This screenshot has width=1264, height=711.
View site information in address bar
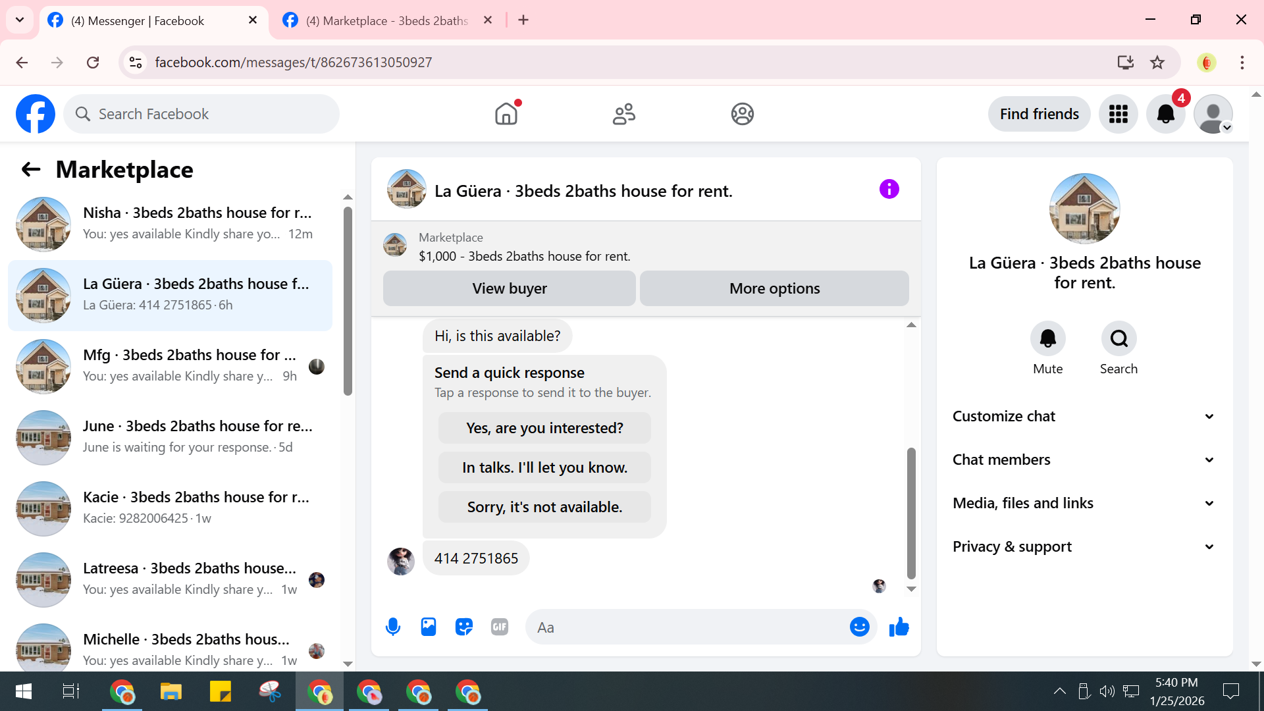[x=136, y=63]
